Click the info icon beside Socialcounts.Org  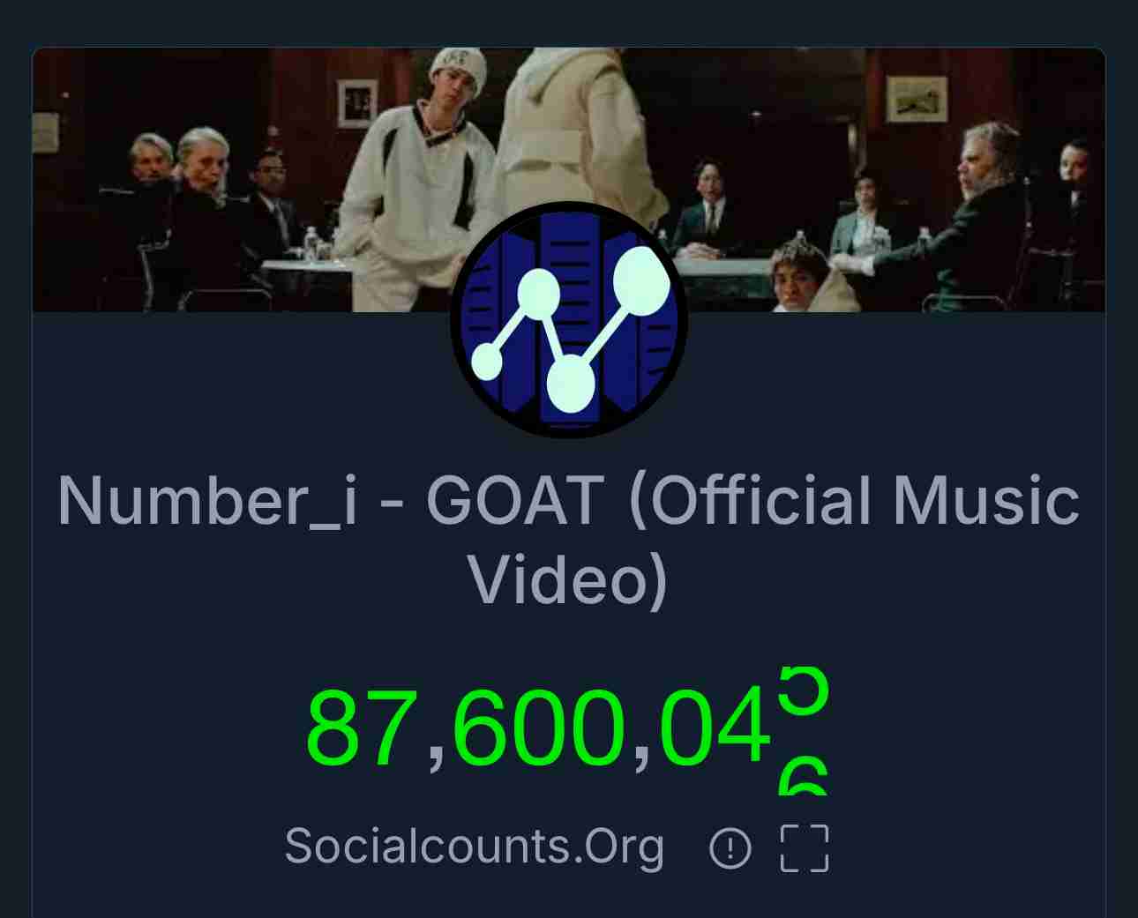(x=730, y=849)
